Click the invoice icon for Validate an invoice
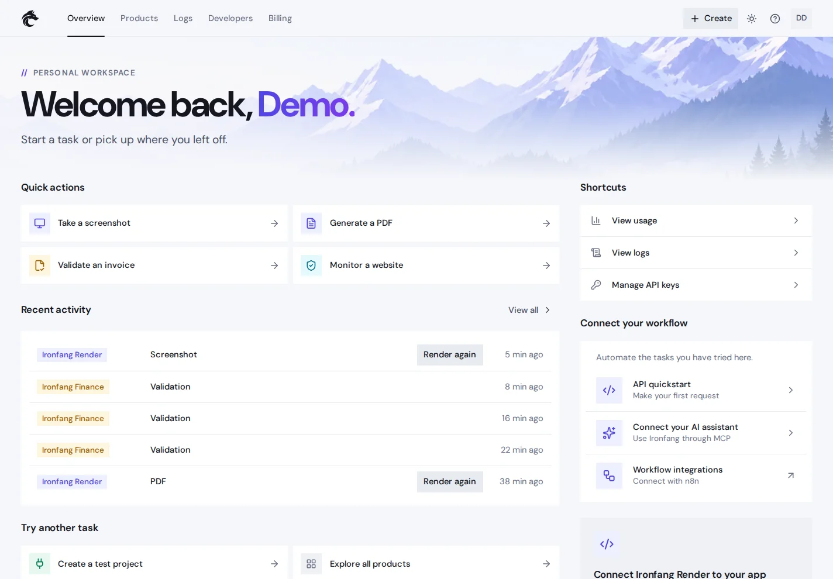Viewport: 833px width, 579px height. pyautogui.click(x=40, y=266)
